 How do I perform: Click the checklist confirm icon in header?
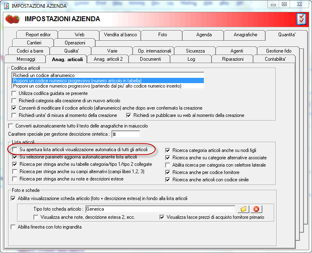click(301, 19)
